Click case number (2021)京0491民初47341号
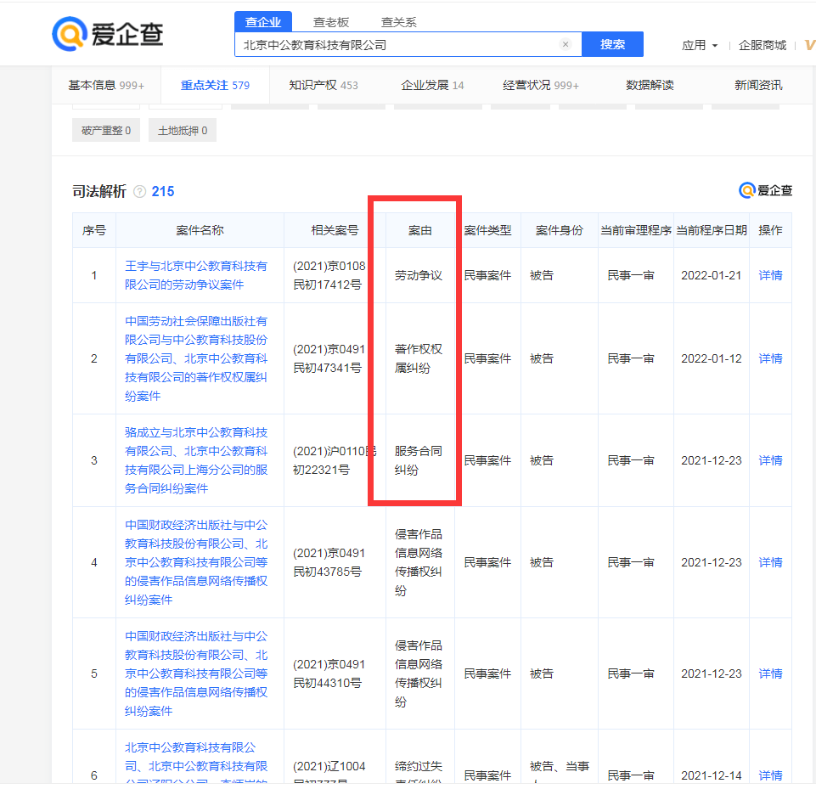Viewport: 816px width, 789px height. (329, 358)
